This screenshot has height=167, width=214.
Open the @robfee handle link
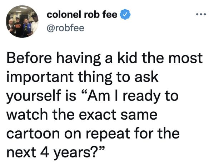[x=65, y=28]
